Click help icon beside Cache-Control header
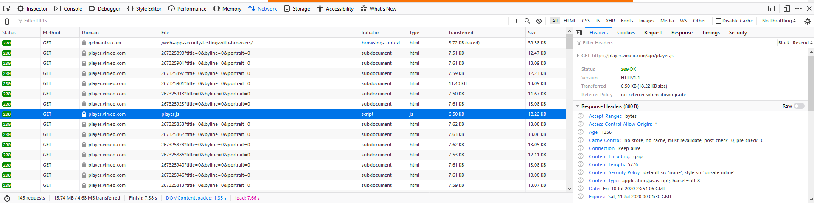 (x=581, y=140)
